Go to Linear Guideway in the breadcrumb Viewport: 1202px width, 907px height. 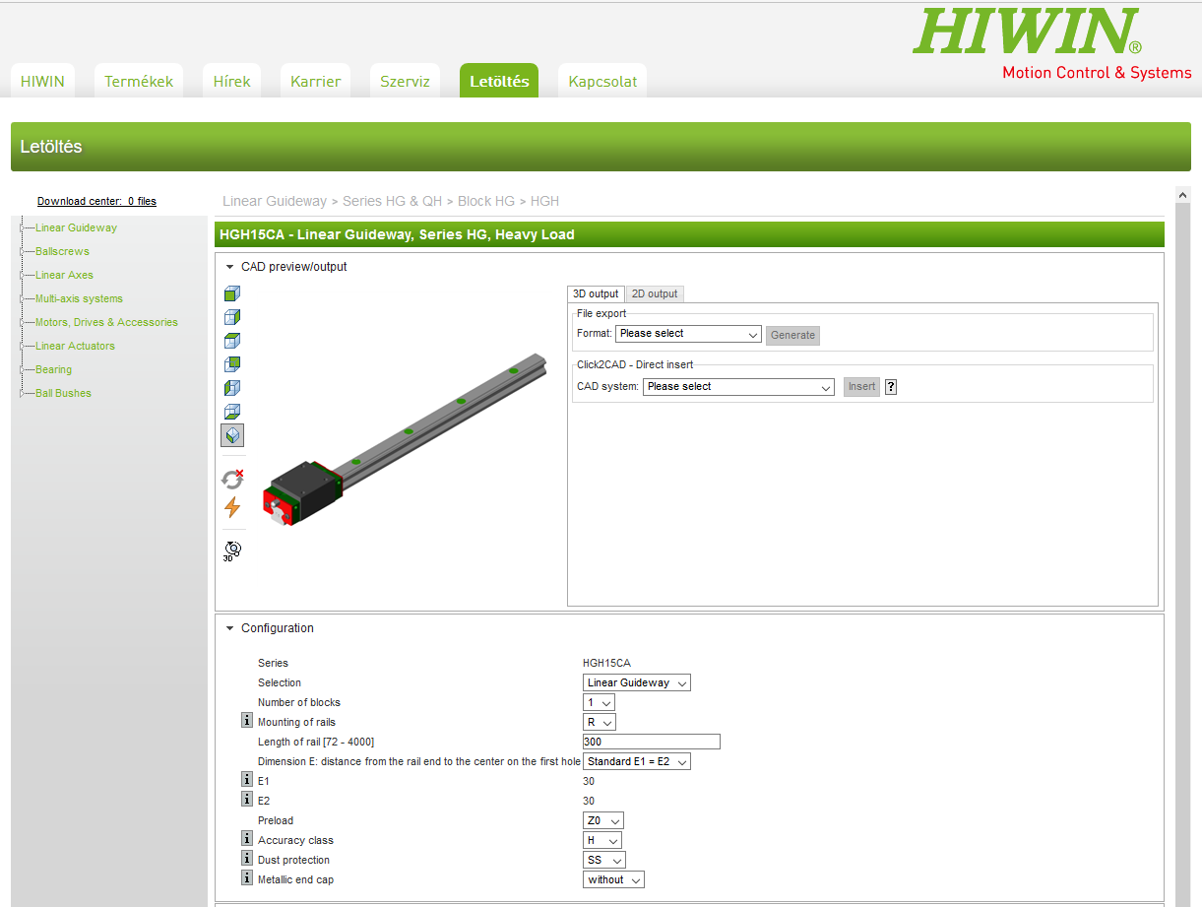point(275,201)
